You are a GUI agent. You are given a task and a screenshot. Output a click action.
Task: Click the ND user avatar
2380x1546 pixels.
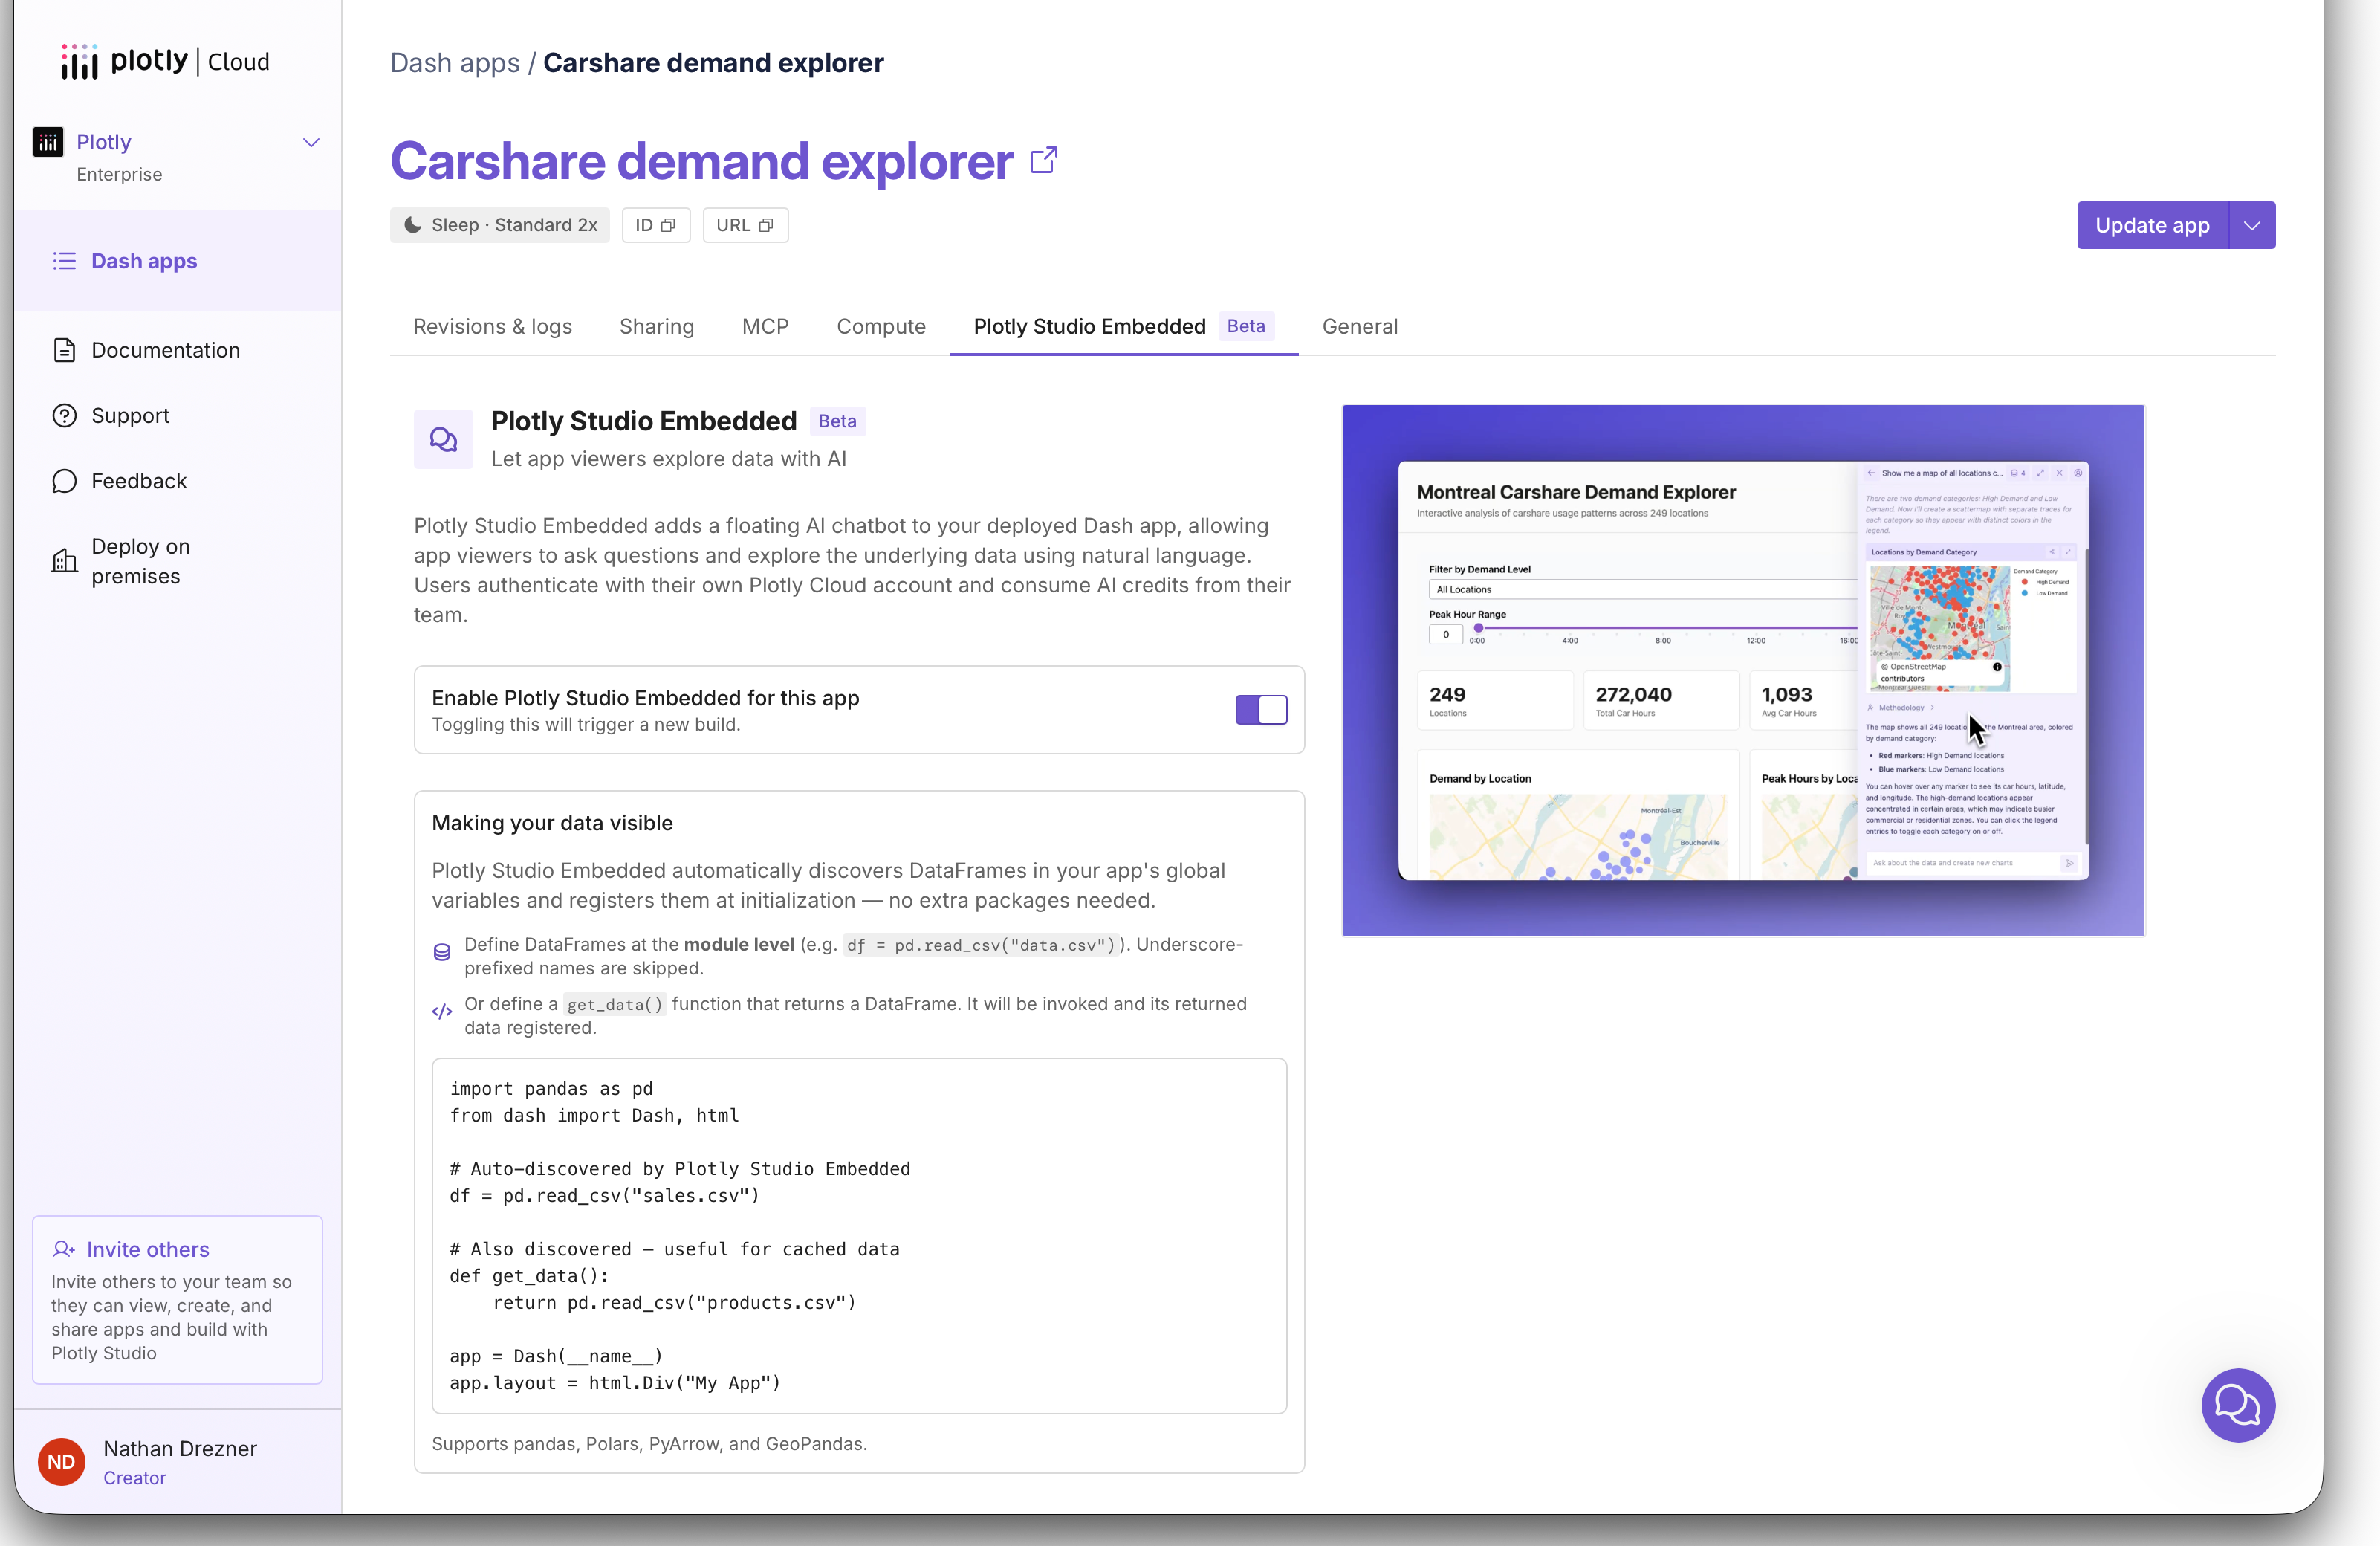pos(61,1462)
